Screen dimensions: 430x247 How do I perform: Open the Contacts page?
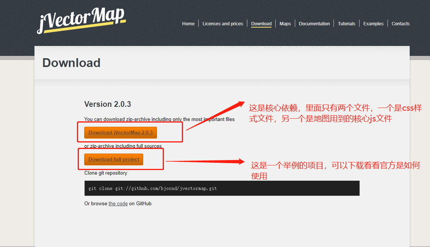tap(401, 23)
